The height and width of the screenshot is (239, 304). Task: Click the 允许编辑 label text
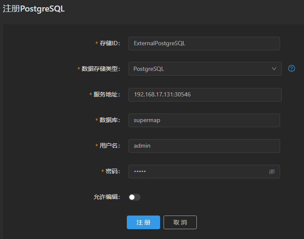point(107,197)
